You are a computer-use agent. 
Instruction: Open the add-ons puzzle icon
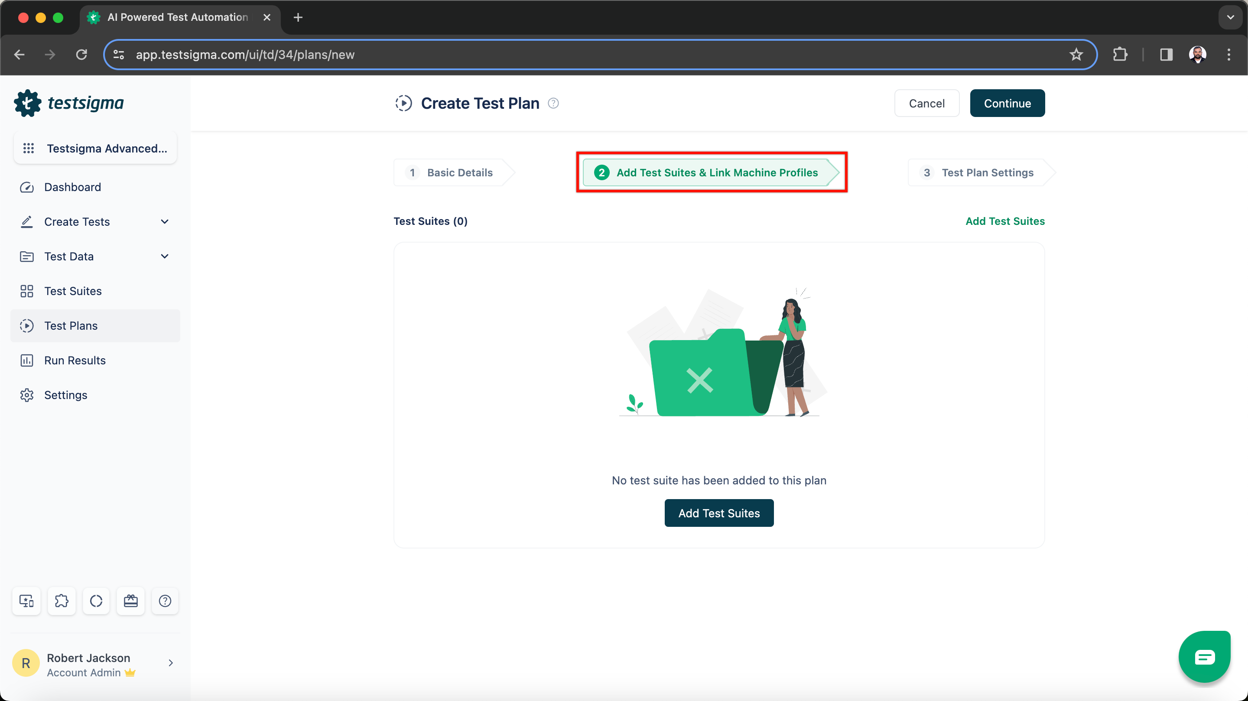(x=62, y=601)
